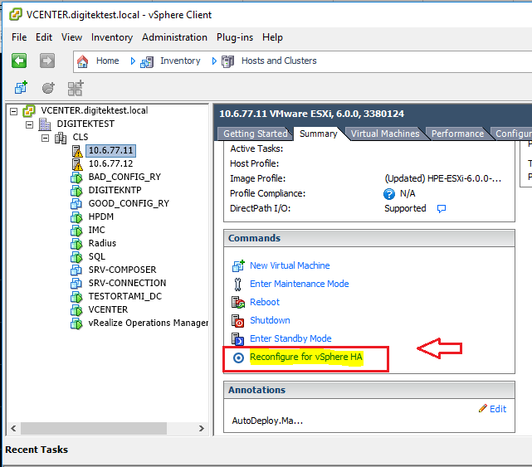Click the Reboot command icon

tap(238, 302)
